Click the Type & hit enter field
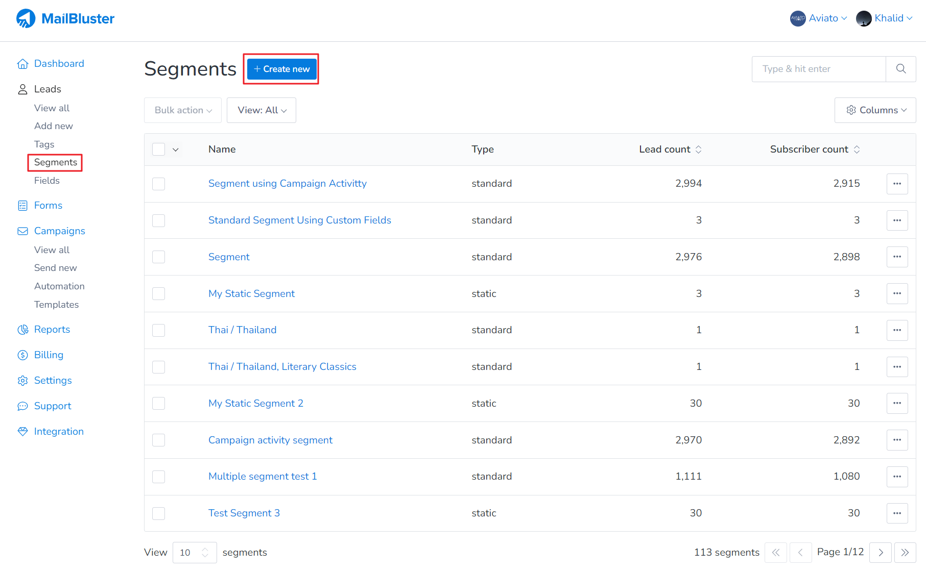Screen dimensions: 926x572 click(x=819, y=69)
